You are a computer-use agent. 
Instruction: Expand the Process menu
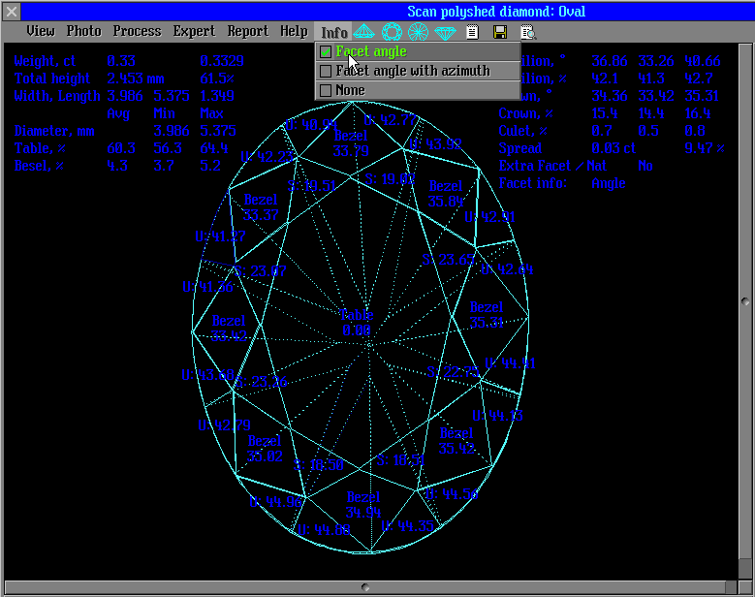coord(137,31)
